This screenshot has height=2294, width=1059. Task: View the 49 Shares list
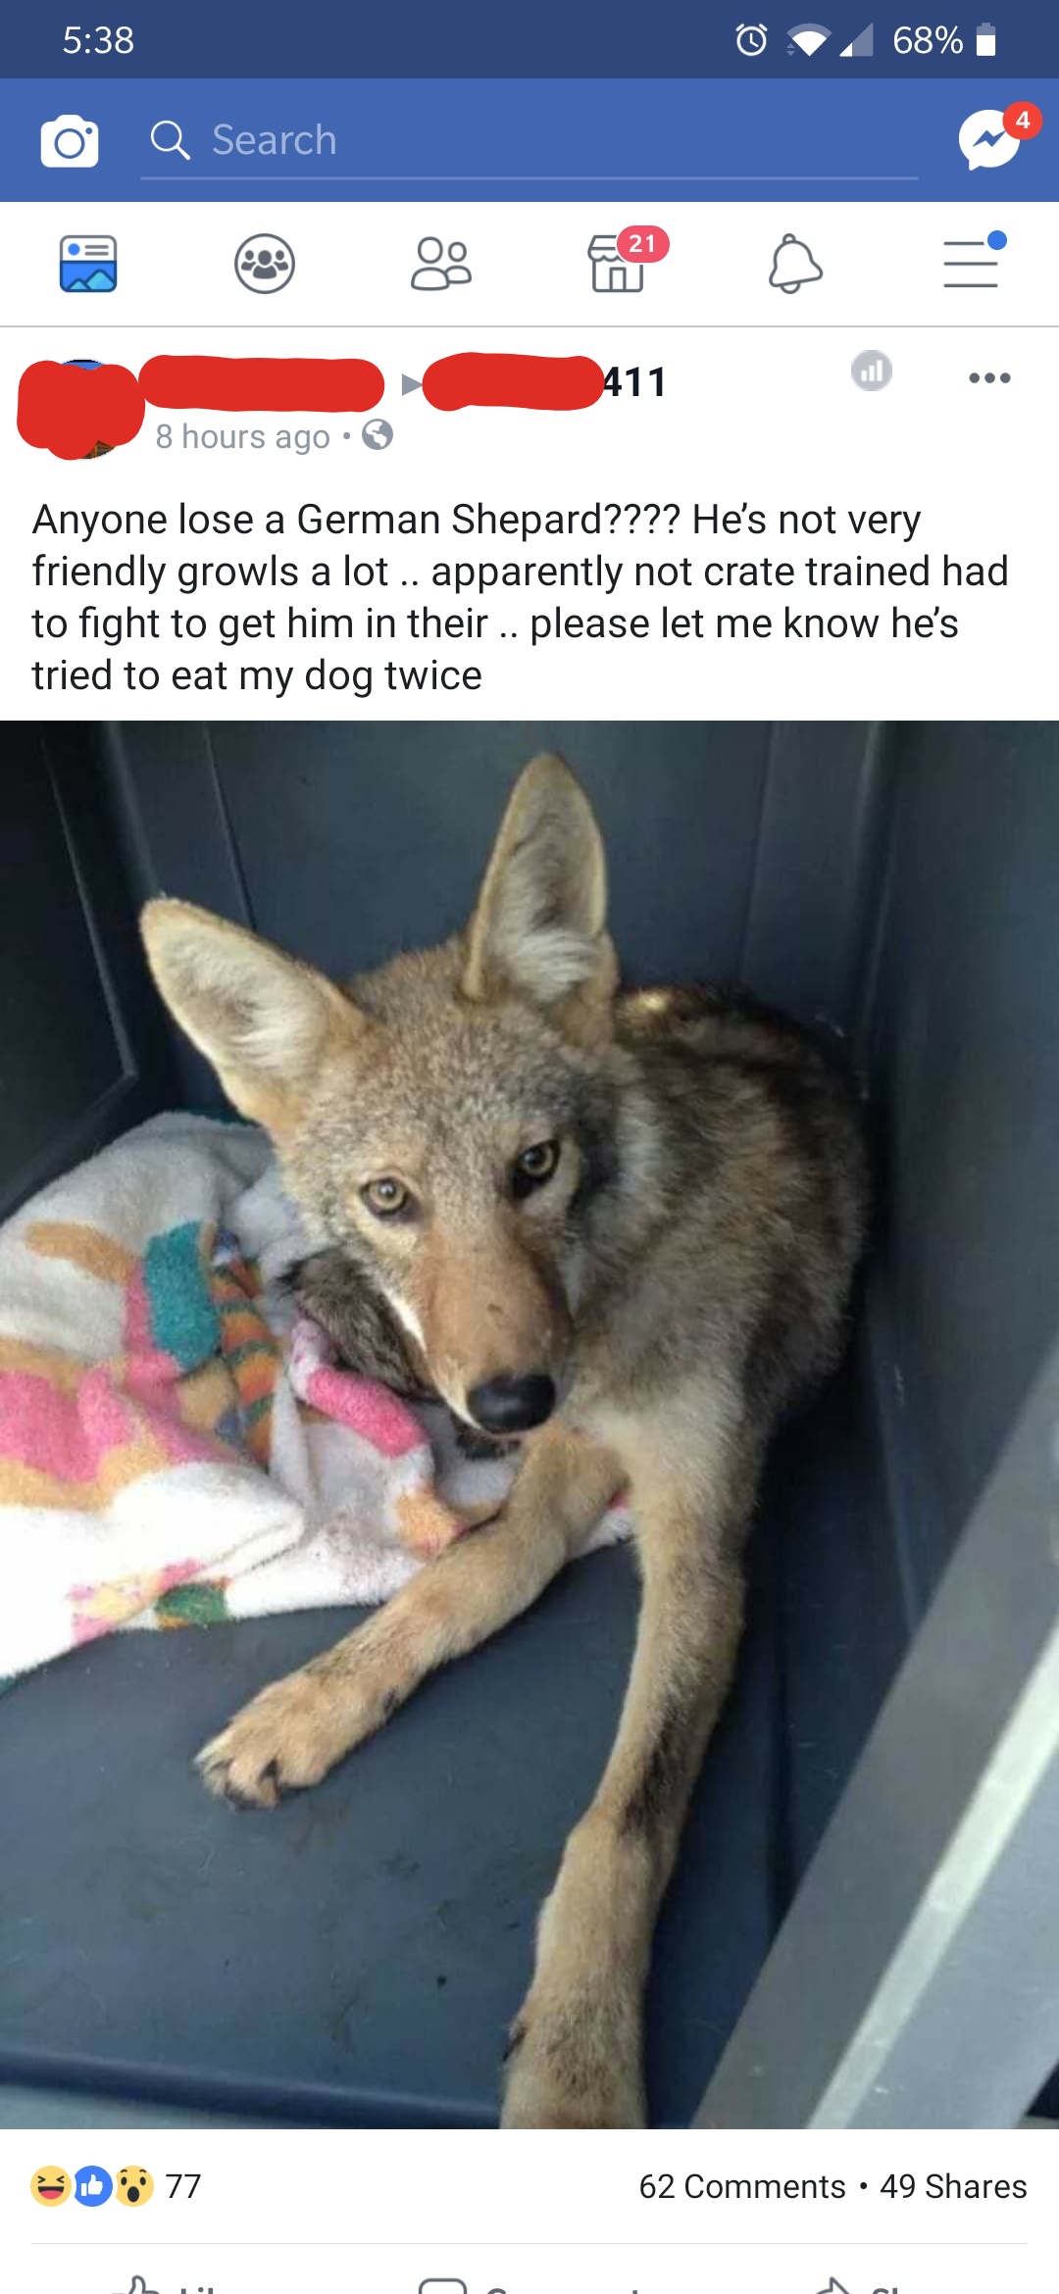(x=953, y=2186)
